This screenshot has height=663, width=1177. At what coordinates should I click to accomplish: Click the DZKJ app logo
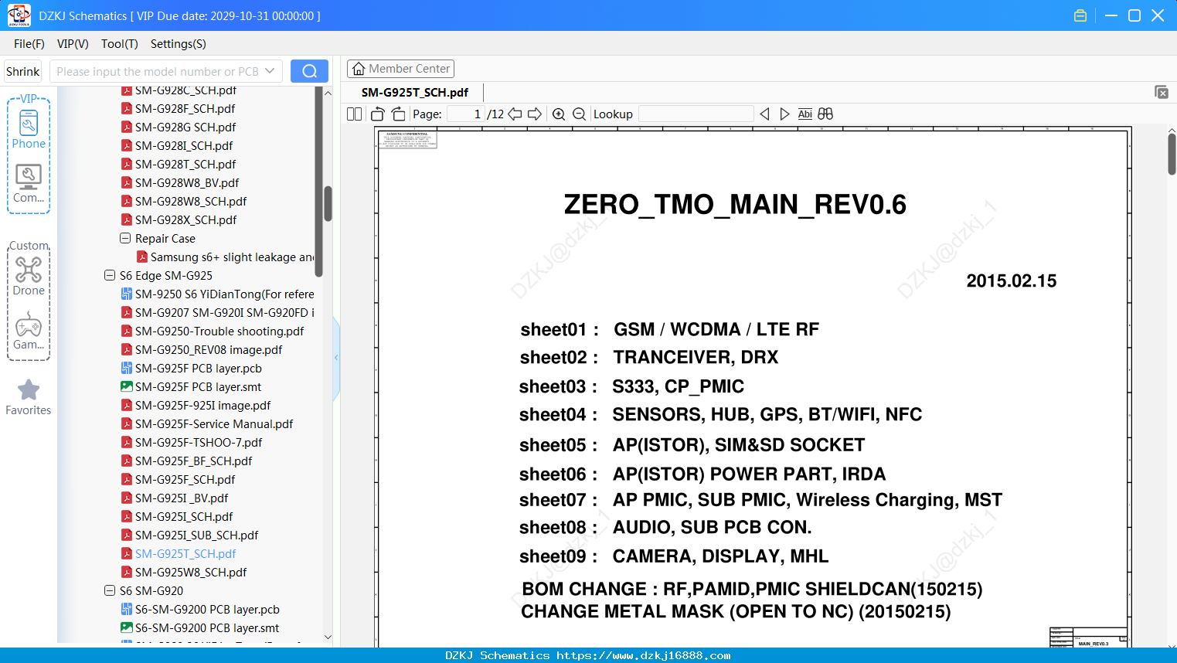pyautogui.click(x=19, y=15)
